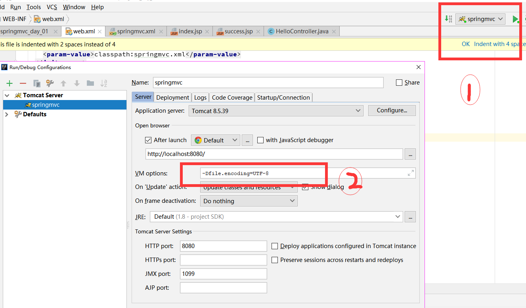Open the VCS menu
This screenshot has width=526, height=308.
point(52,7)
